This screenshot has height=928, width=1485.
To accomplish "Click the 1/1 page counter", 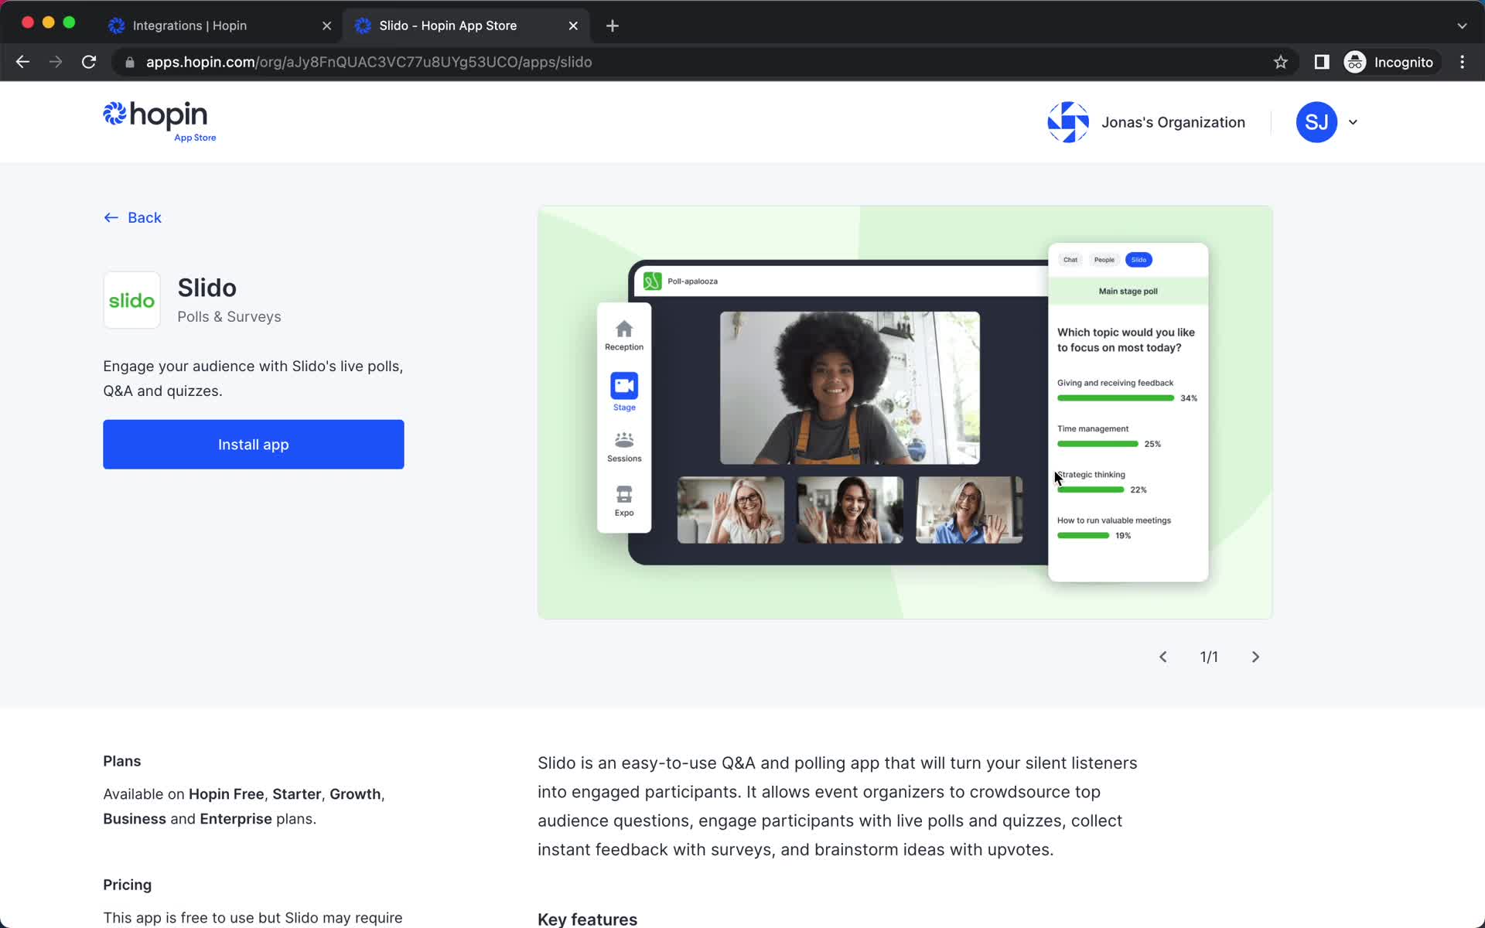I will point(1209,657).
